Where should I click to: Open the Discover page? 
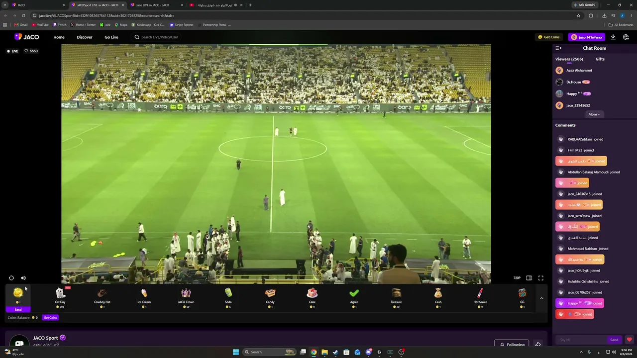point(85,37)
